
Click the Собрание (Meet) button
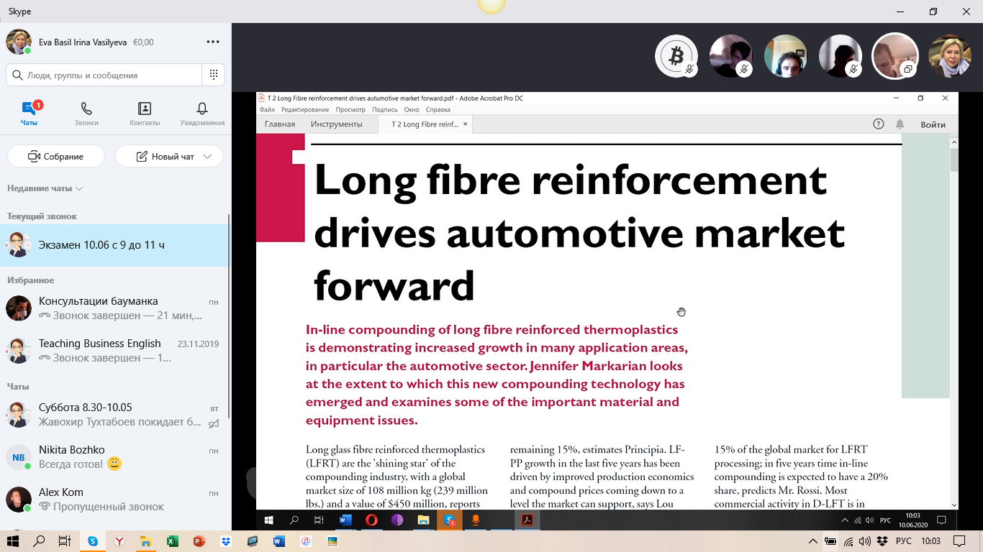(56, 157)
